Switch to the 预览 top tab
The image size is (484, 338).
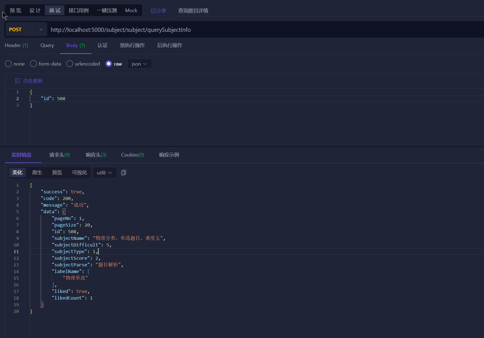pos(15,11)
